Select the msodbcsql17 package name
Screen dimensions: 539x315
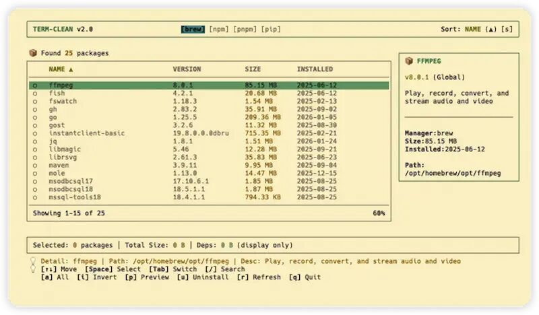(71, 181)
